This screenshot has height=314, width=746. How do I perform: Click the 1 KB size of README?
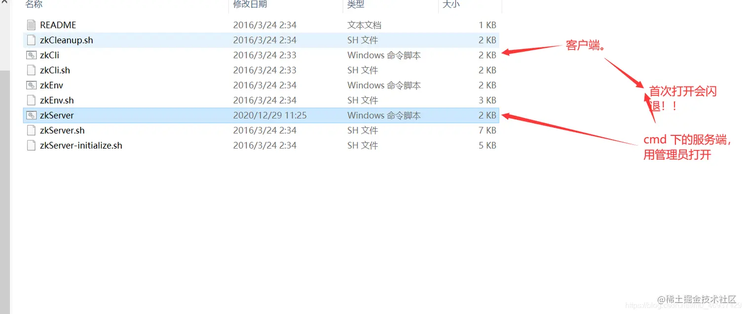tap(487, 25)
